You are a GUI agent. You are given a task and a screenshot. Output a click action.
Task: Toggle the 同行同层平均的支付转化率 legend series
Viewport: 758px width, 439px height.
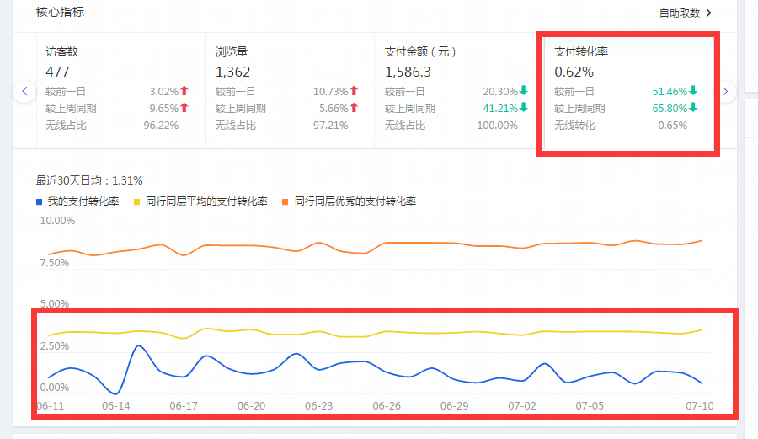click(200, 201)
